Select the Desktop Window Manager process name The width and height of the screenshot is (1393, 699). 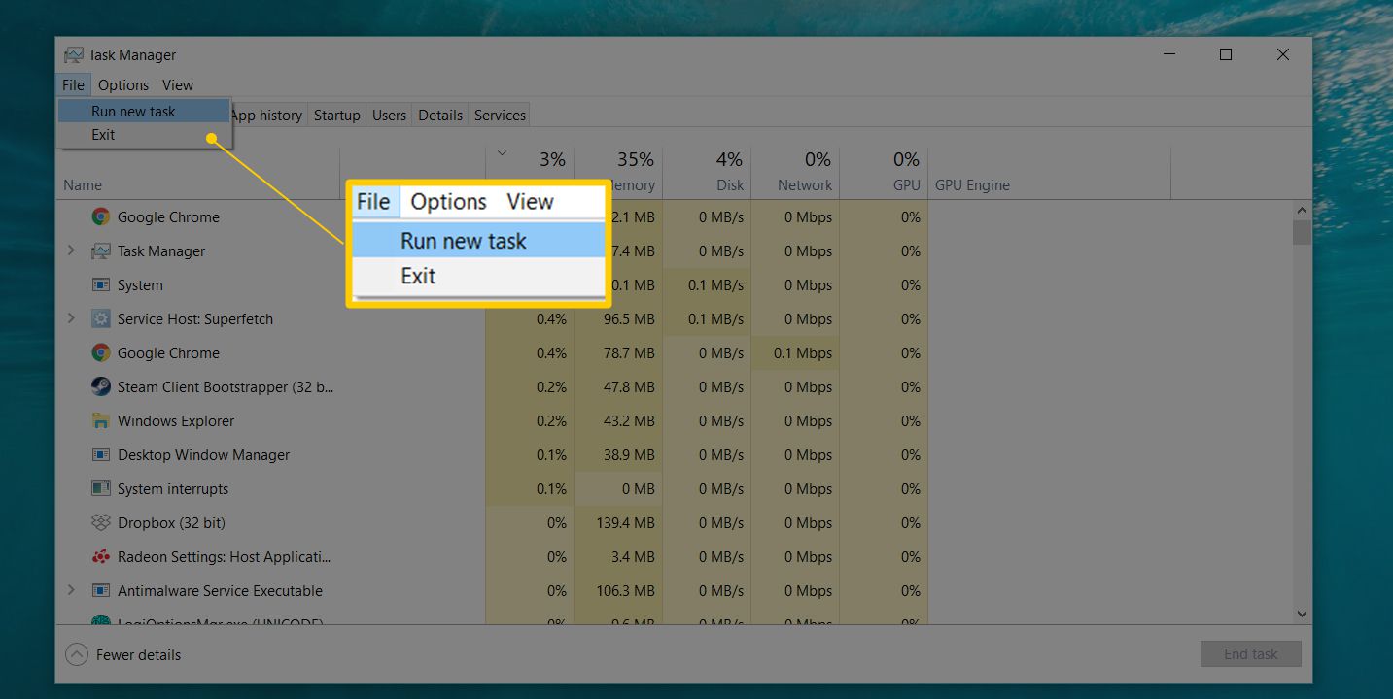[204, 454]
